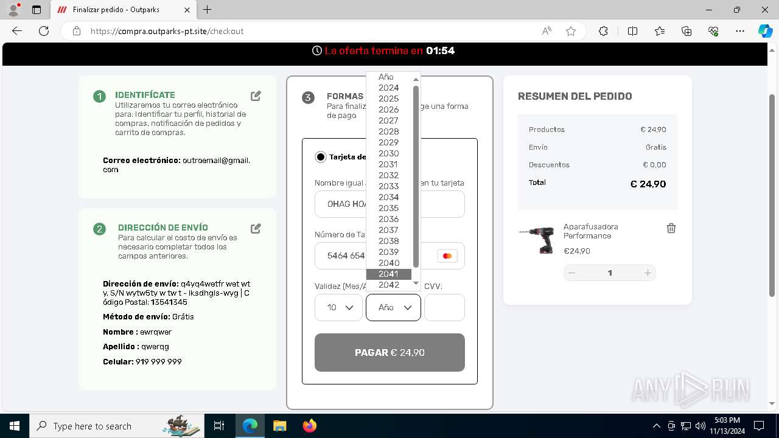Choose the Año placeholder option
This screenshot has height=438, width=779.
coord(389,77)
